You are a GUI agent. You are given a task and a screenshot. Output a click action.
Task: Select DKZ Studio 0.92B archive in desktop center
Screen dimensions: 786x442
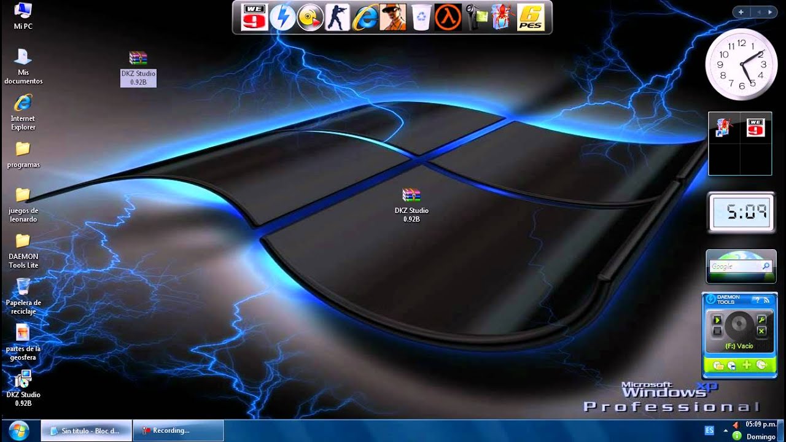(x=411, y=205)
